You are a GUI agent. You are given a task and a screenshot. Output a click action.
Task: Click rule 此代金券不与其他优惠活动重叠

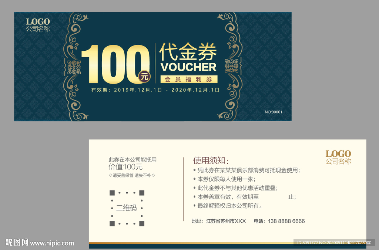[x=235, y=188]
